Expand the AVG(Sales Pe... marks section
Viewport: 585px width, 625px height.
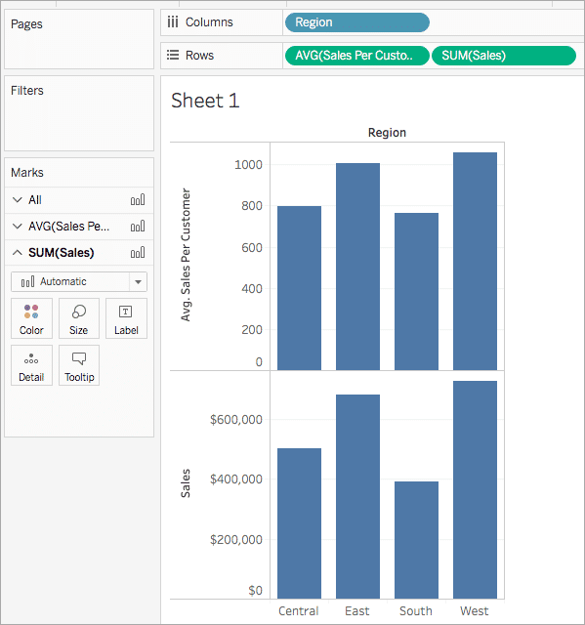pos(18,227)
